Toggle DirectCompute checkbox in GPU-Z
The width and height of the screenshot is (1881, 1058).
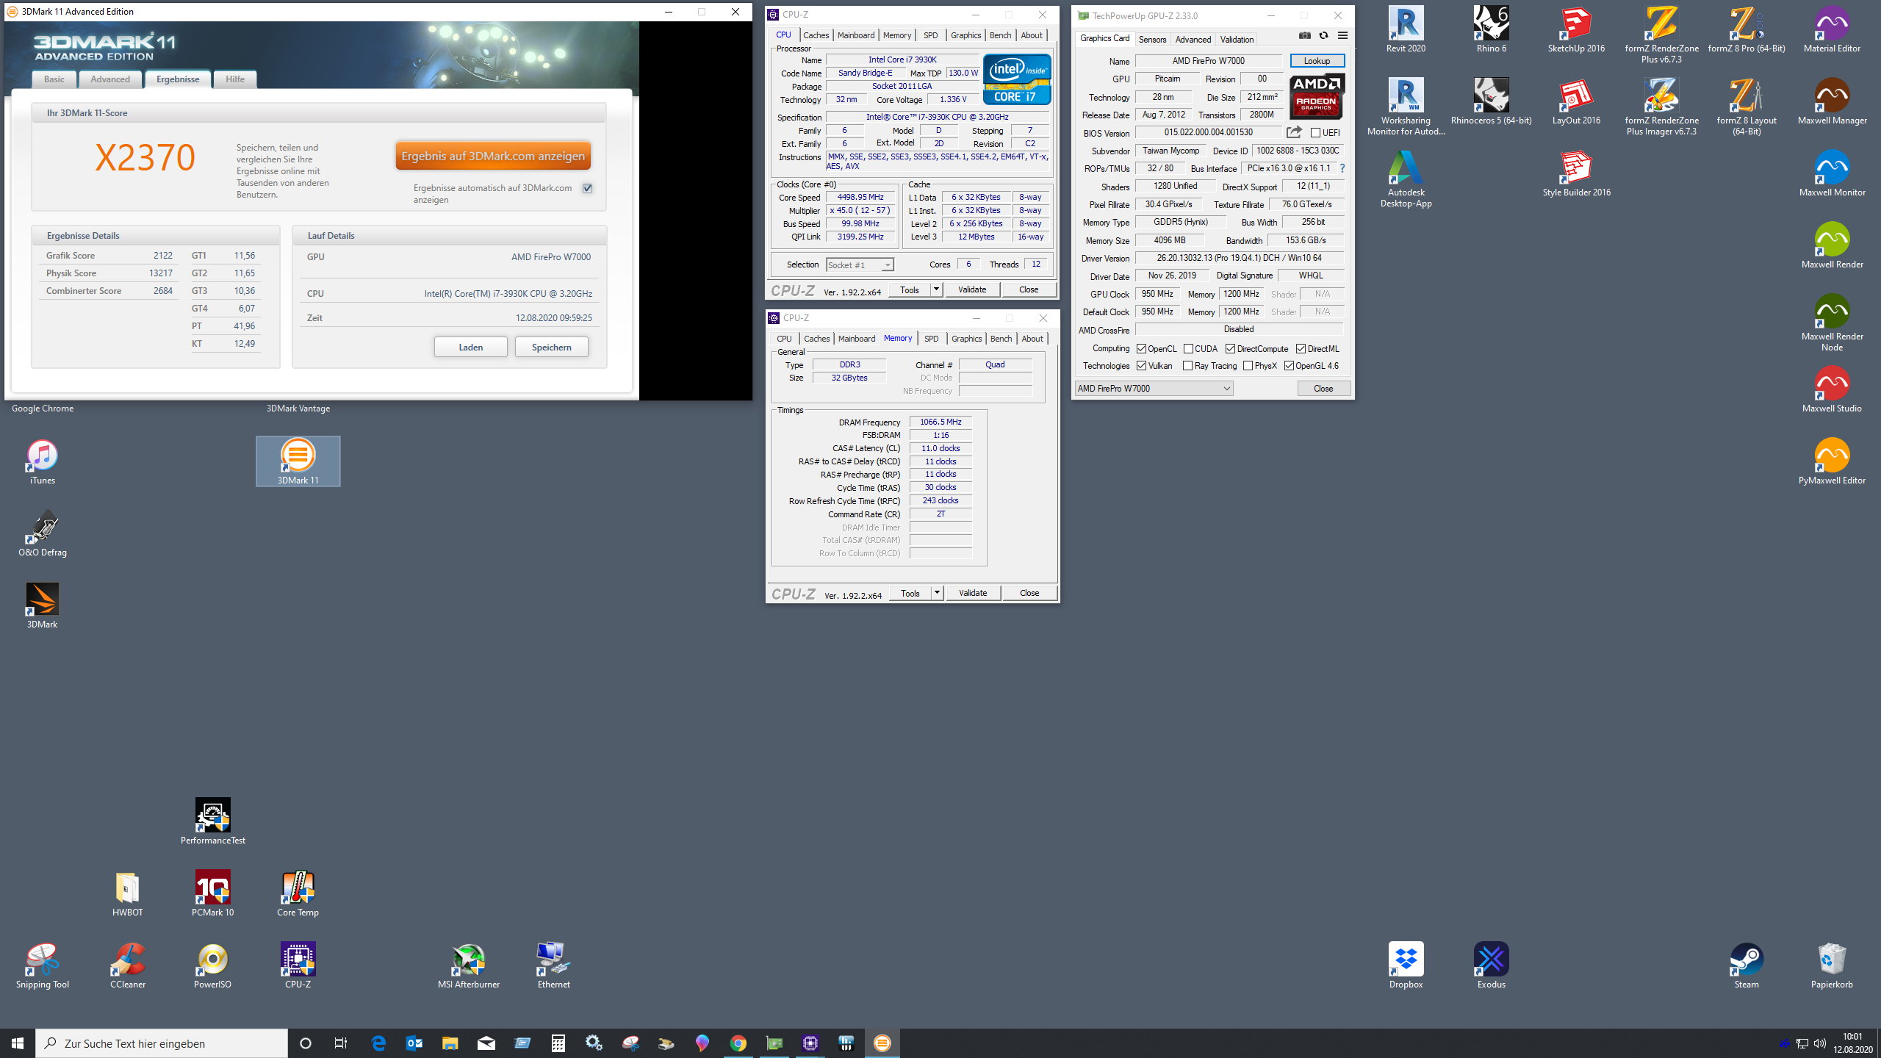pyautogui.click(x=1230, y=349)
